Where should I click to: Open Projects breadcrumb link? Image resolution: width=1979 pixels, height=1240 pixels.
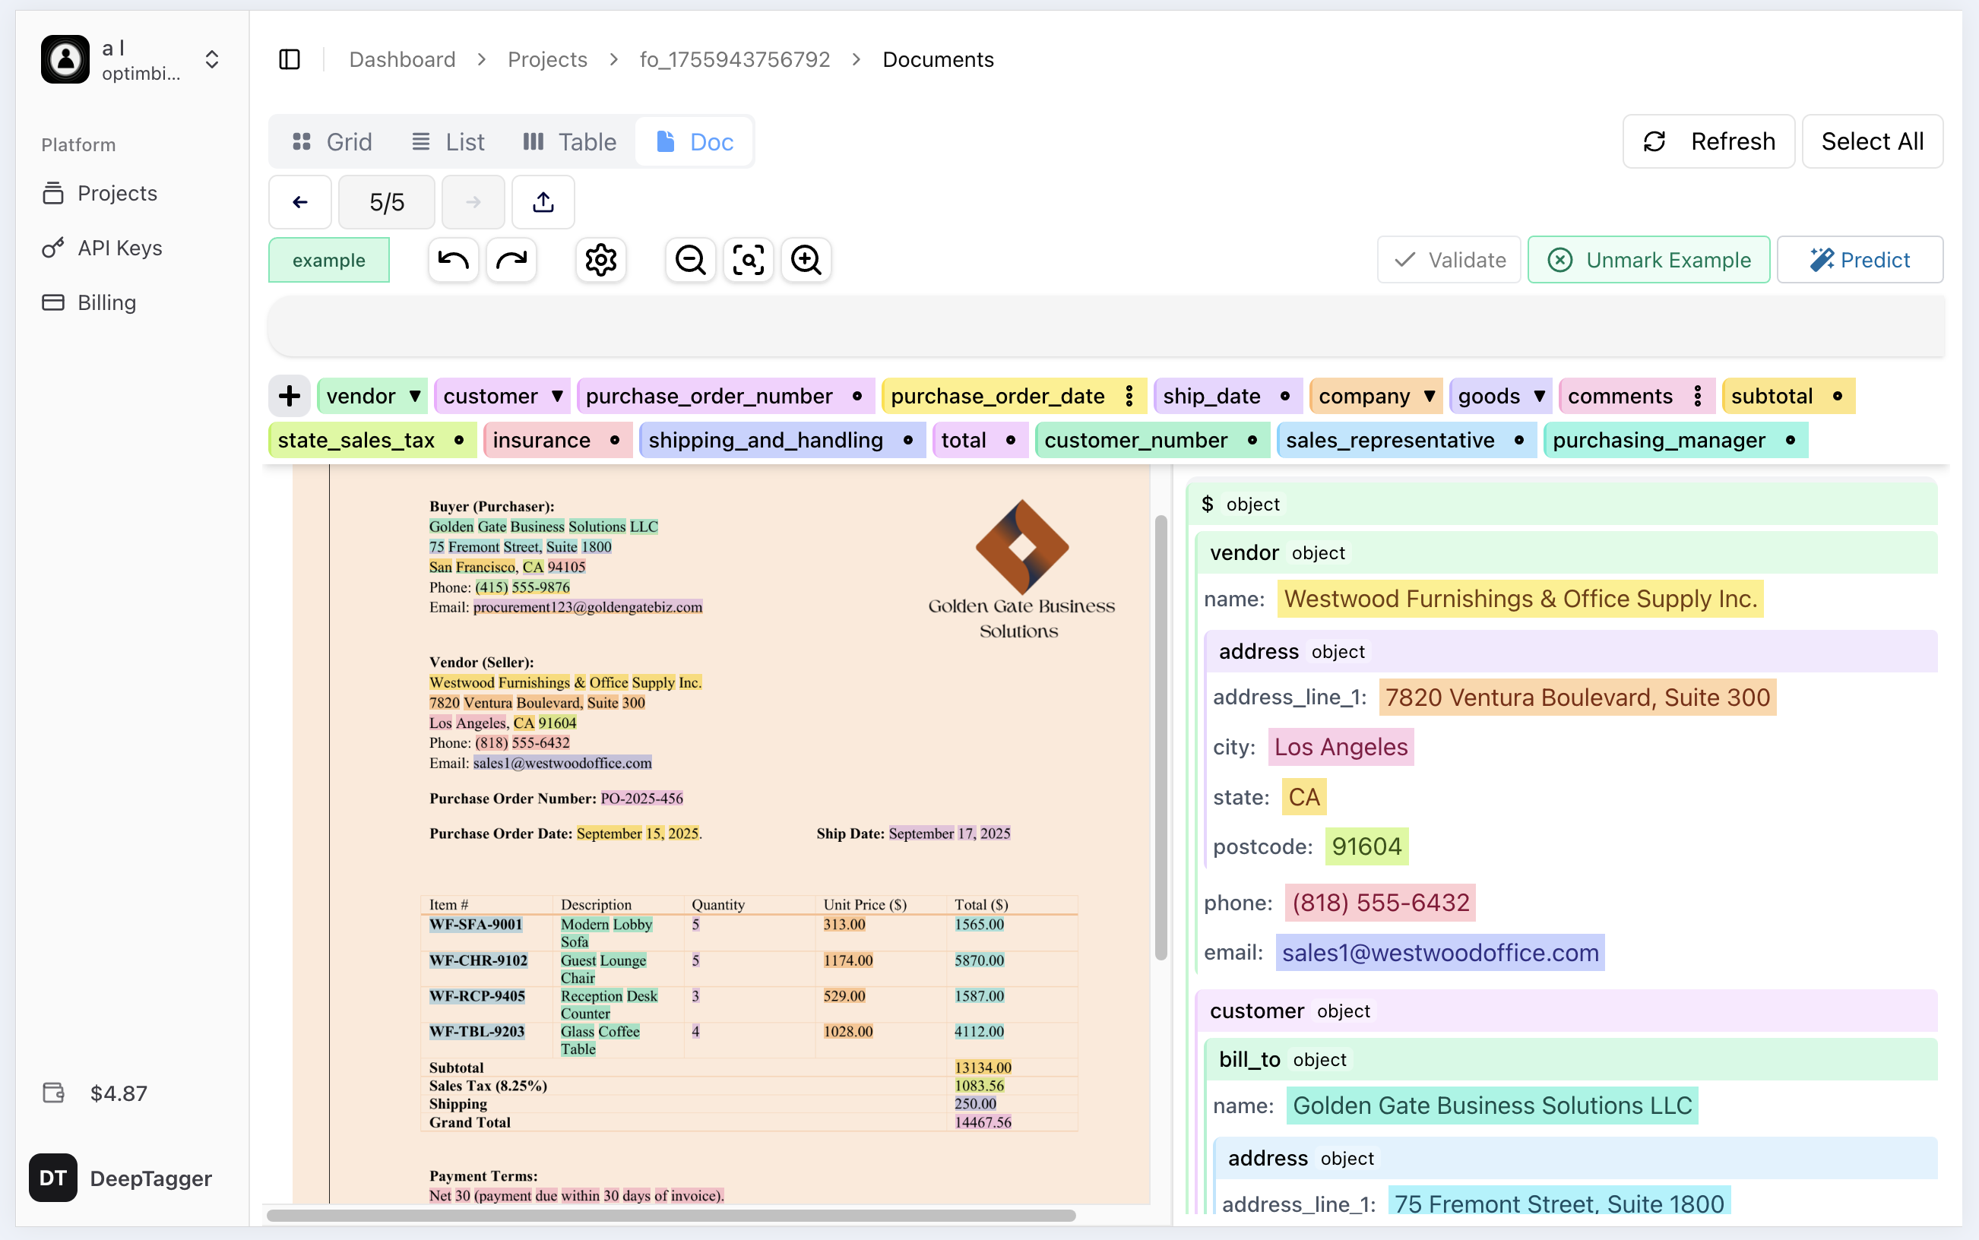tap(547, 60)
